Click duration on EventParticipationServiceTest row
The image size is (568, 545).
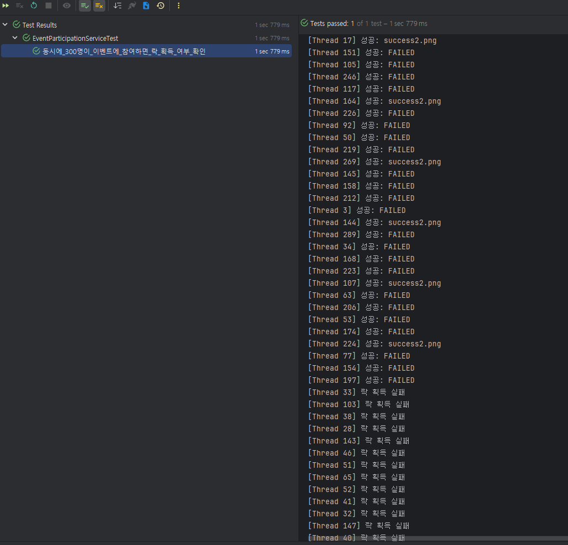tap(272, 38)
